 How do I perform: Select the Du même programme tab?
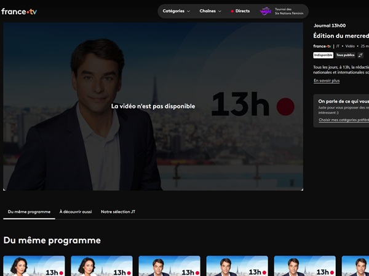tap(29, 212)
